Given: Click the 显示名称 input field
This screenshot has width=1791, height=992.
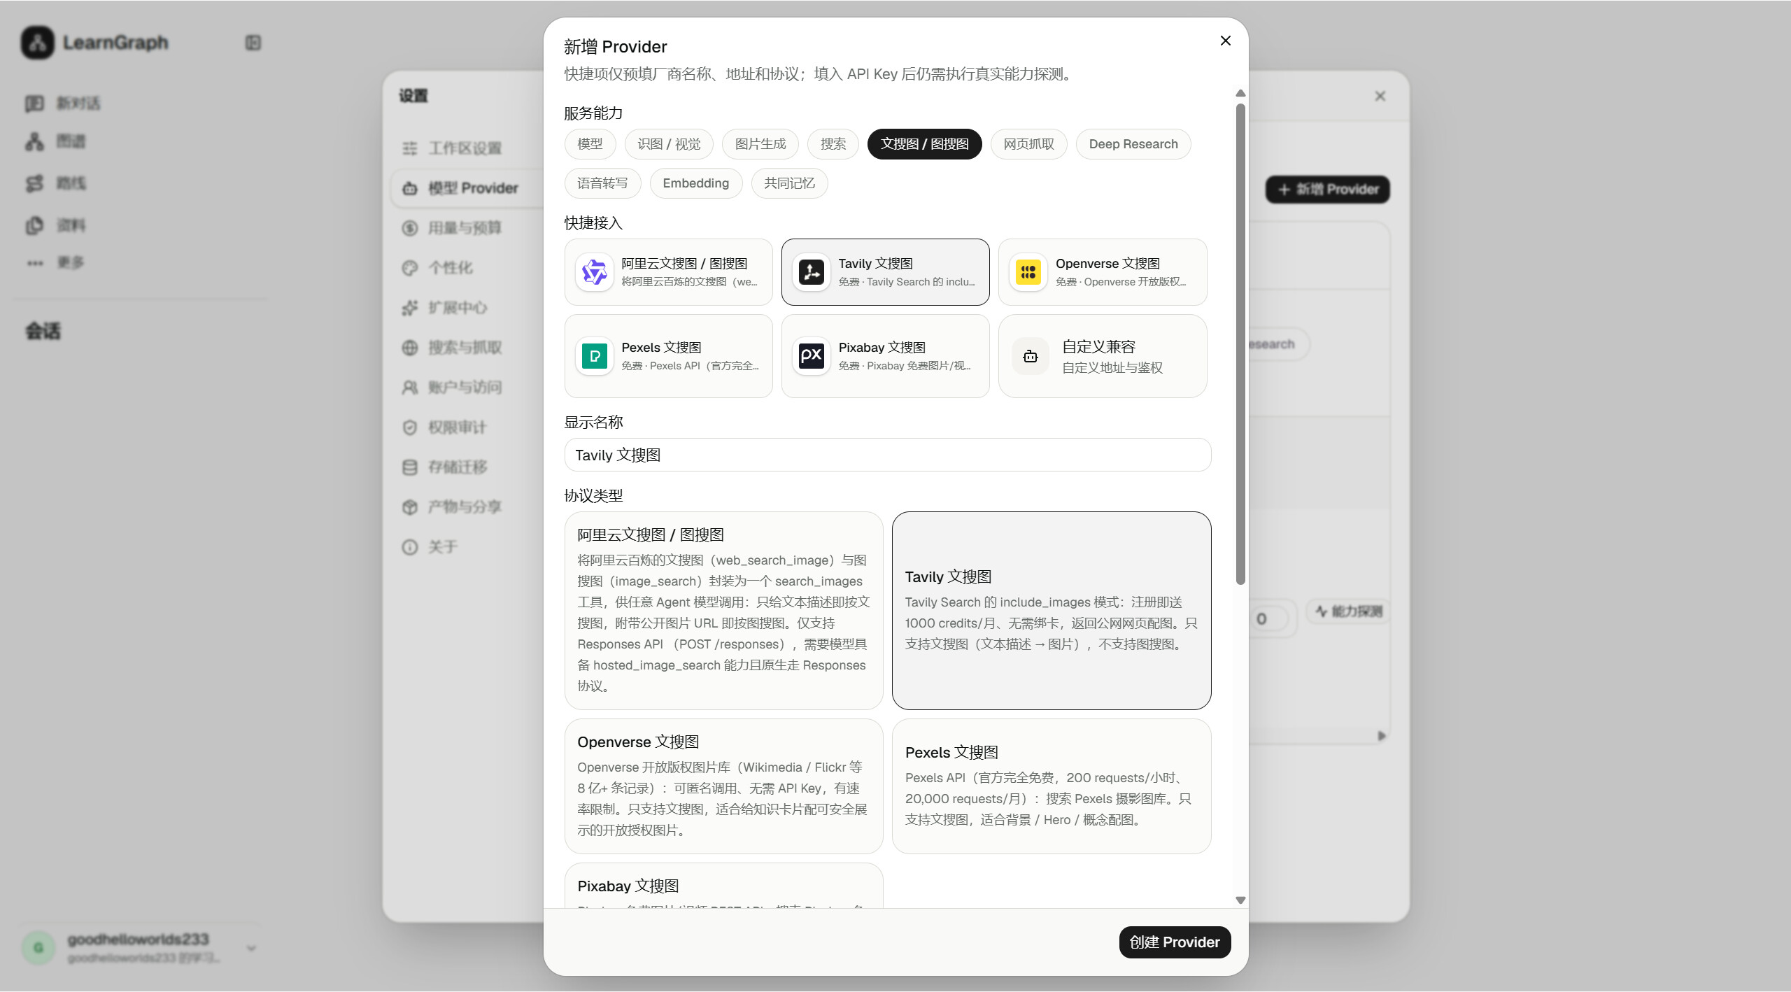Looking at the screenshot, I should [887, 455].
